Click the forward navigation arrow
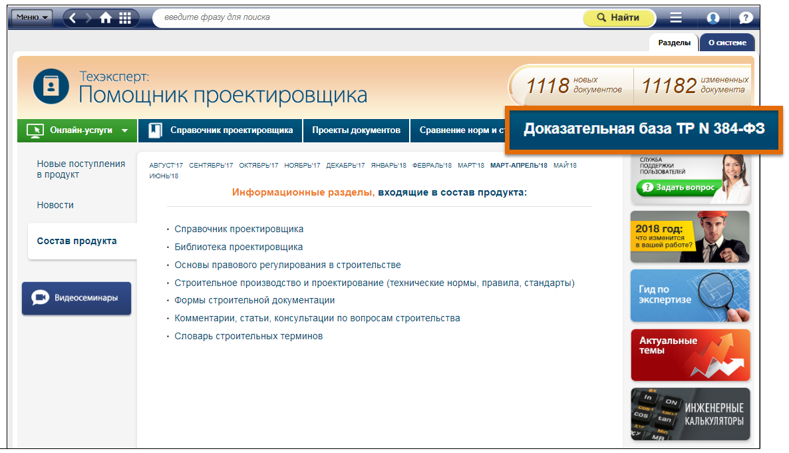 [x=89, y=18]
